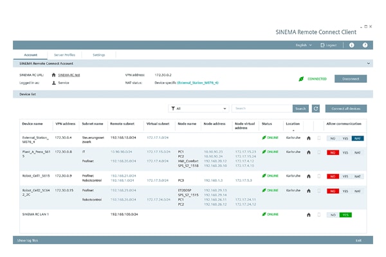386x257 pixels.
Task: Open the All filter dropdown
Action: pos(197,109)
